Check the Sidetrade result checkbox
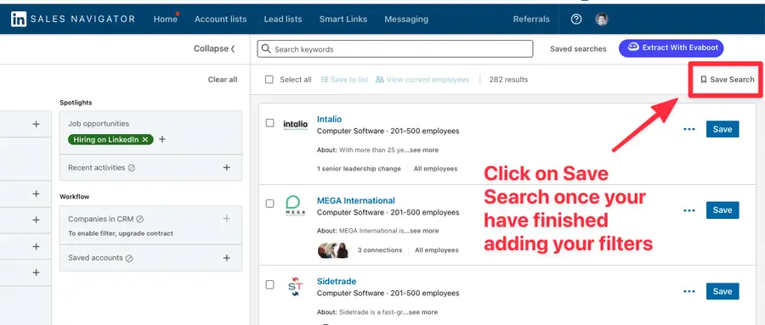765x325 pixels. [269, 284]
